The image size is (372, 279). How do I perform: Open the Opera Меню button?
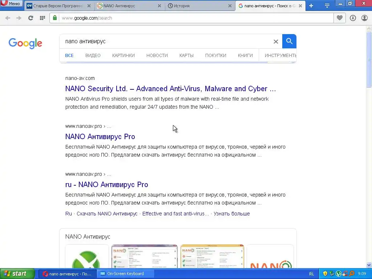coord(11,4)
